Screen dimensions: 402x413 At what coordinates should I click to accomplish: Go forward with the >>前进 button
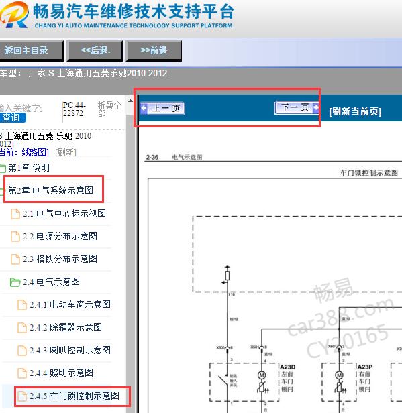tap(154, 50)
